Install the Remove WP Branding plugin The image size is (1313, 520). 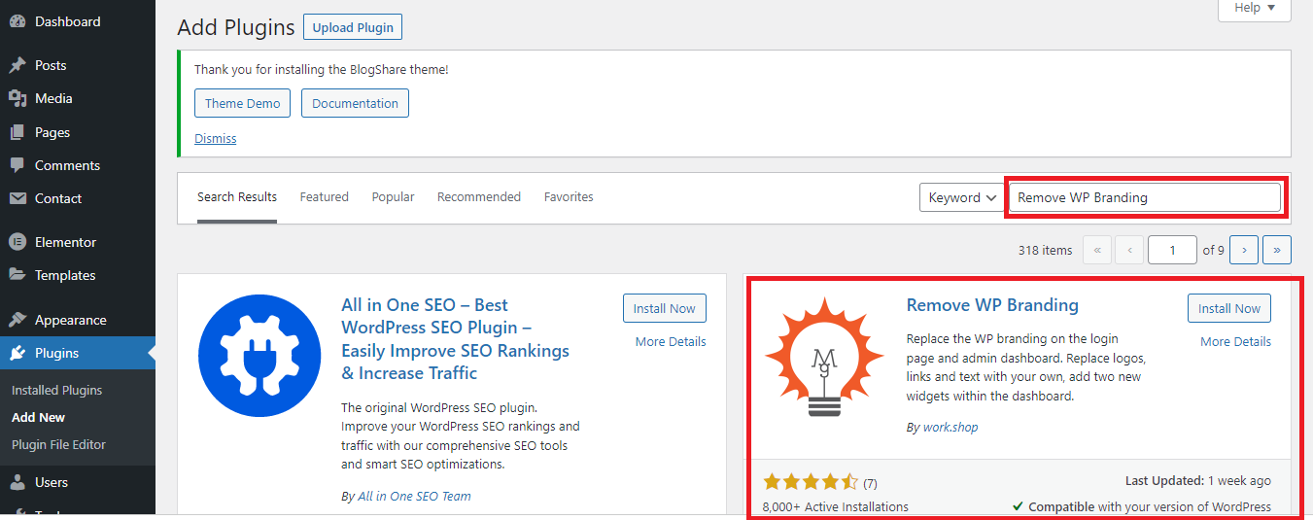point(1229,308)
